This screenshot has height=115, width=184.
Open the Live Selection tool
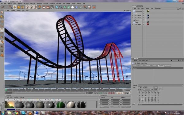point(10,7)
